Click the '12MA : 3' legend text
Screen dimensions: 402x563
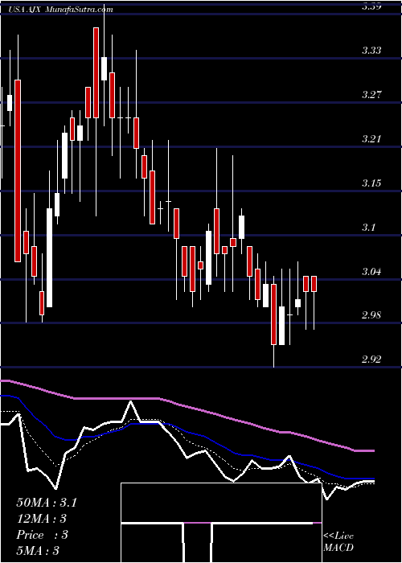pyautogui.click(x=42, y=519)
